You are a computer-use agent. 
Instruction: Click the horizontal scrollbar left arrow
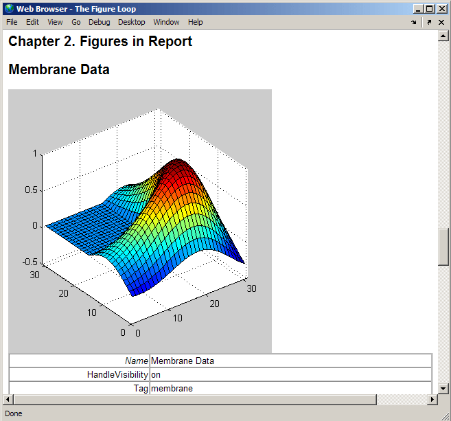8,399
